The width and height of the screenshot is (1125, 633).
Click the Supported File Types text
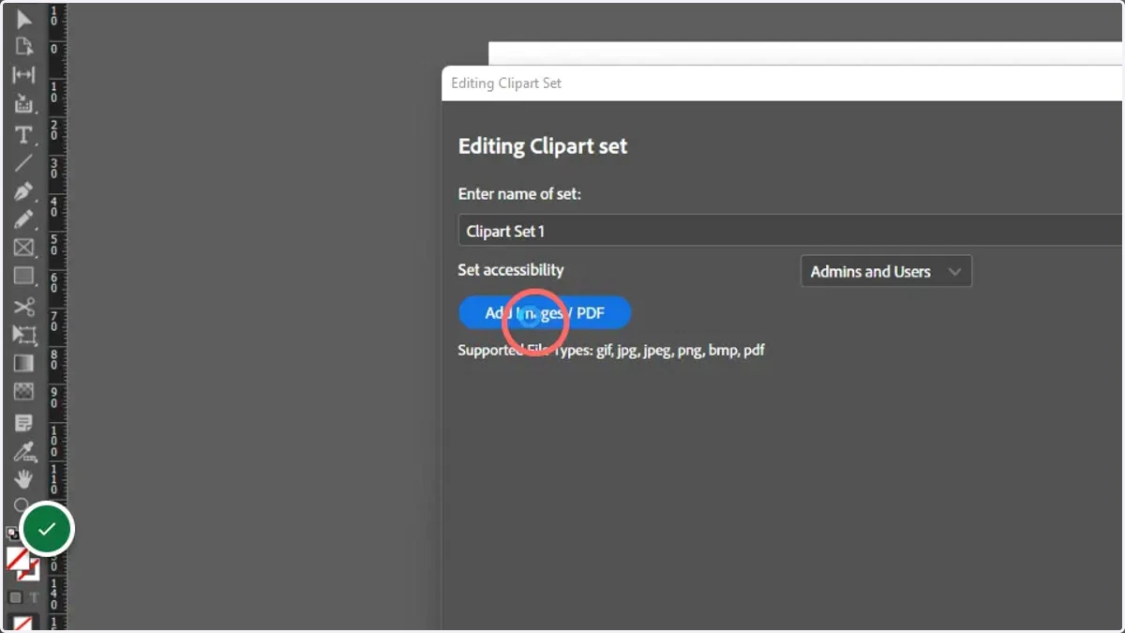pyautogui.click(x=611, y=350)
